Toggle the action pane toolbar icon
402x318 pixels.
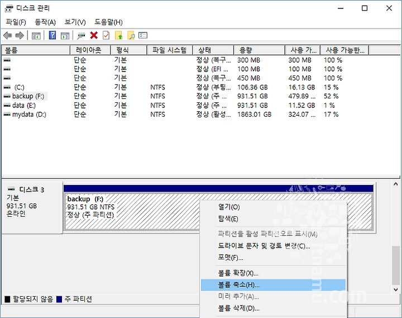point(65,36)
